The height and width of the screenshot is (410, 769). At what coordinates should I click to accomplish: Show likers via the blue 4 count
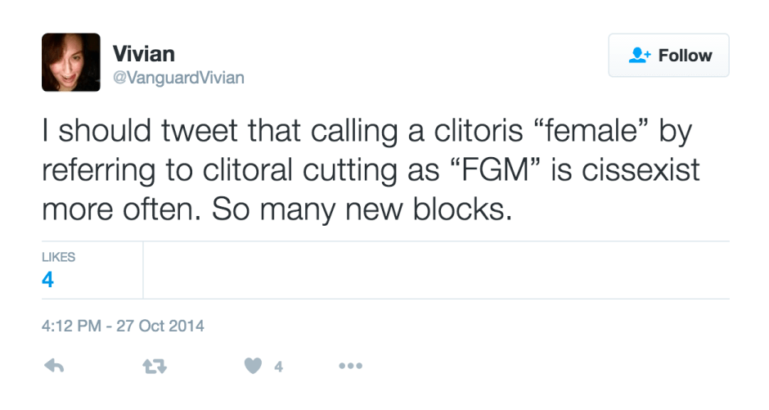[x=47, y=280]
